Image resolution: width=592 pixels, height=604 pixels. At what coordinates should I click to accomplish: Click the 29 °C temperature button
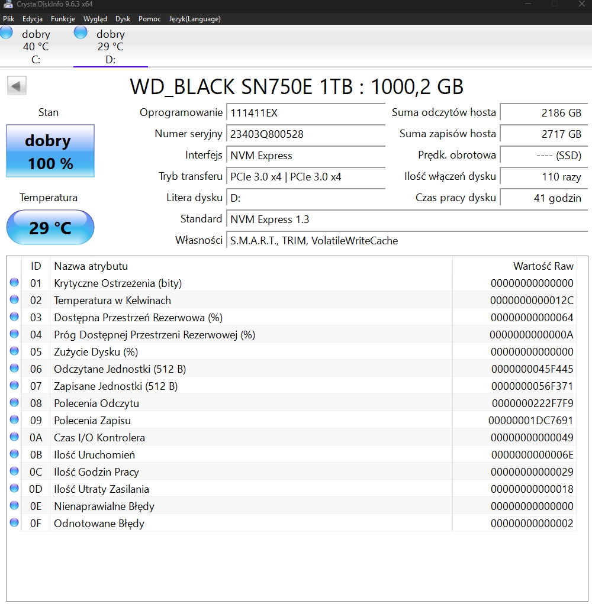tap(50, 228)
